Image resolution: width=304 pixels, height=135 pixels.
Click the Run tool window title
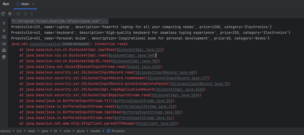tap(6, 4)
